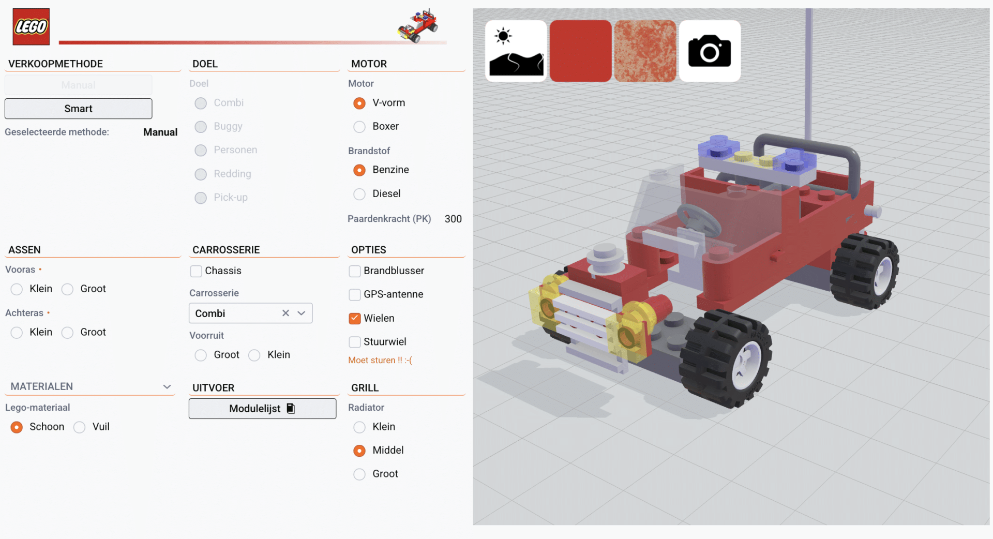This screenshot has height=539, width=993.
Task: Open the environment lighting scene button
Action: coord(516,51)
